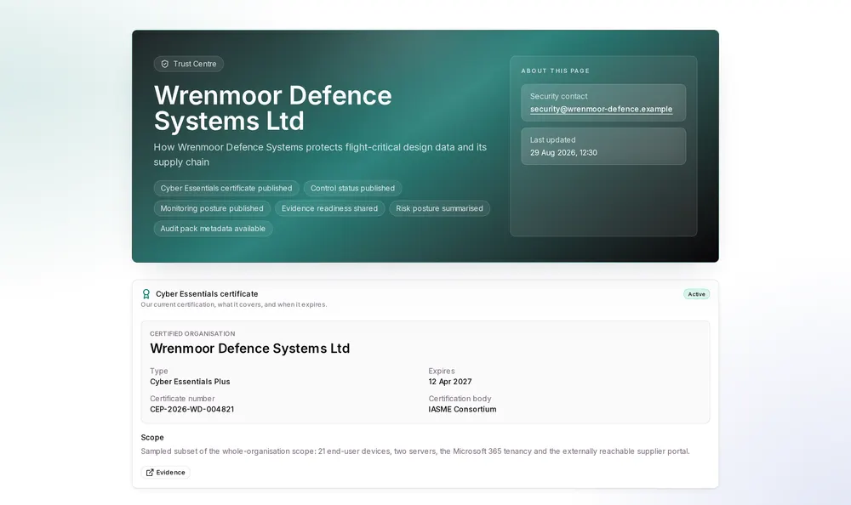Open the security@wrenmoor-defence.example email link
The width and height of the screenshot is (851, 505).
point(601,109)
